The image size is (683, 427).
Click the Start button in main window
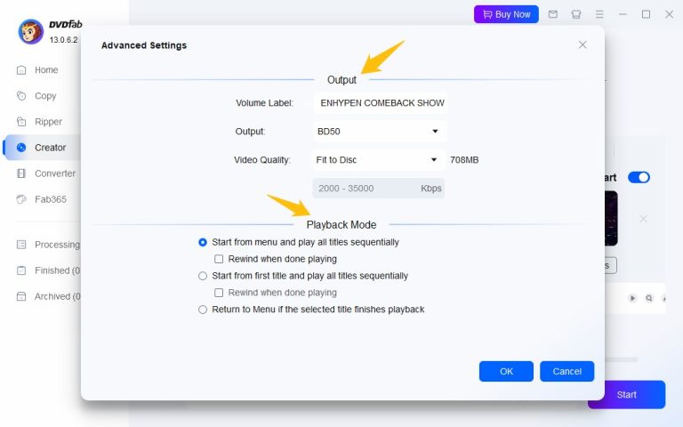click(x=626, y=395)
